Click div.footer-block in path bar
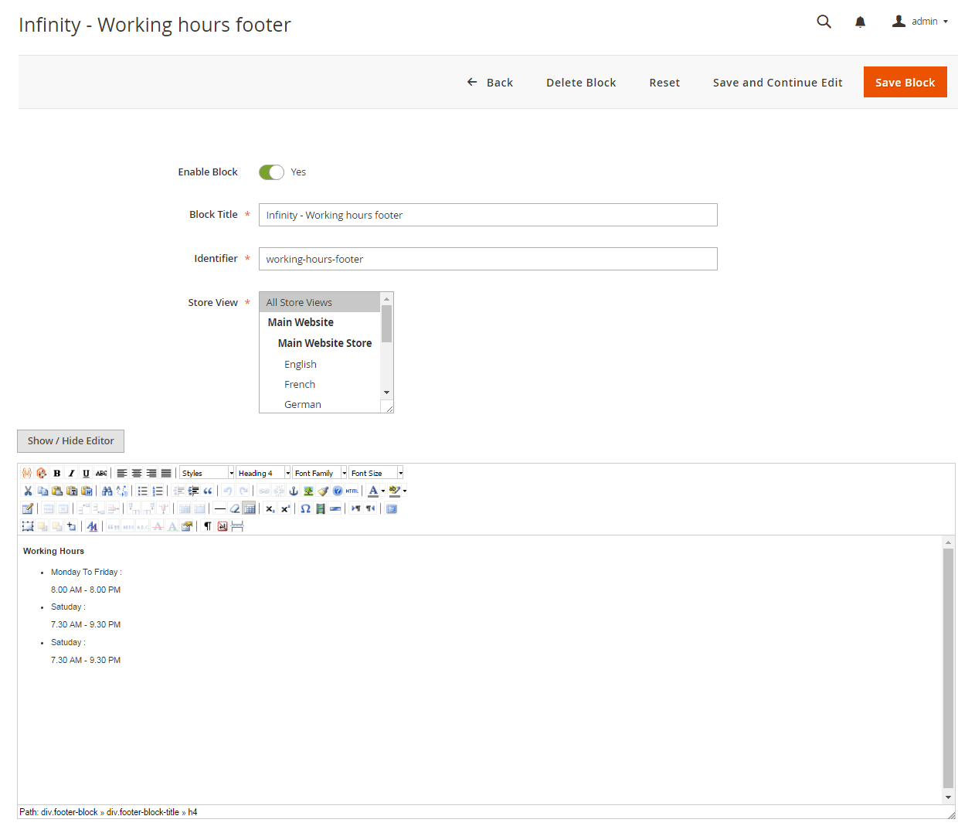 (70, 812)
